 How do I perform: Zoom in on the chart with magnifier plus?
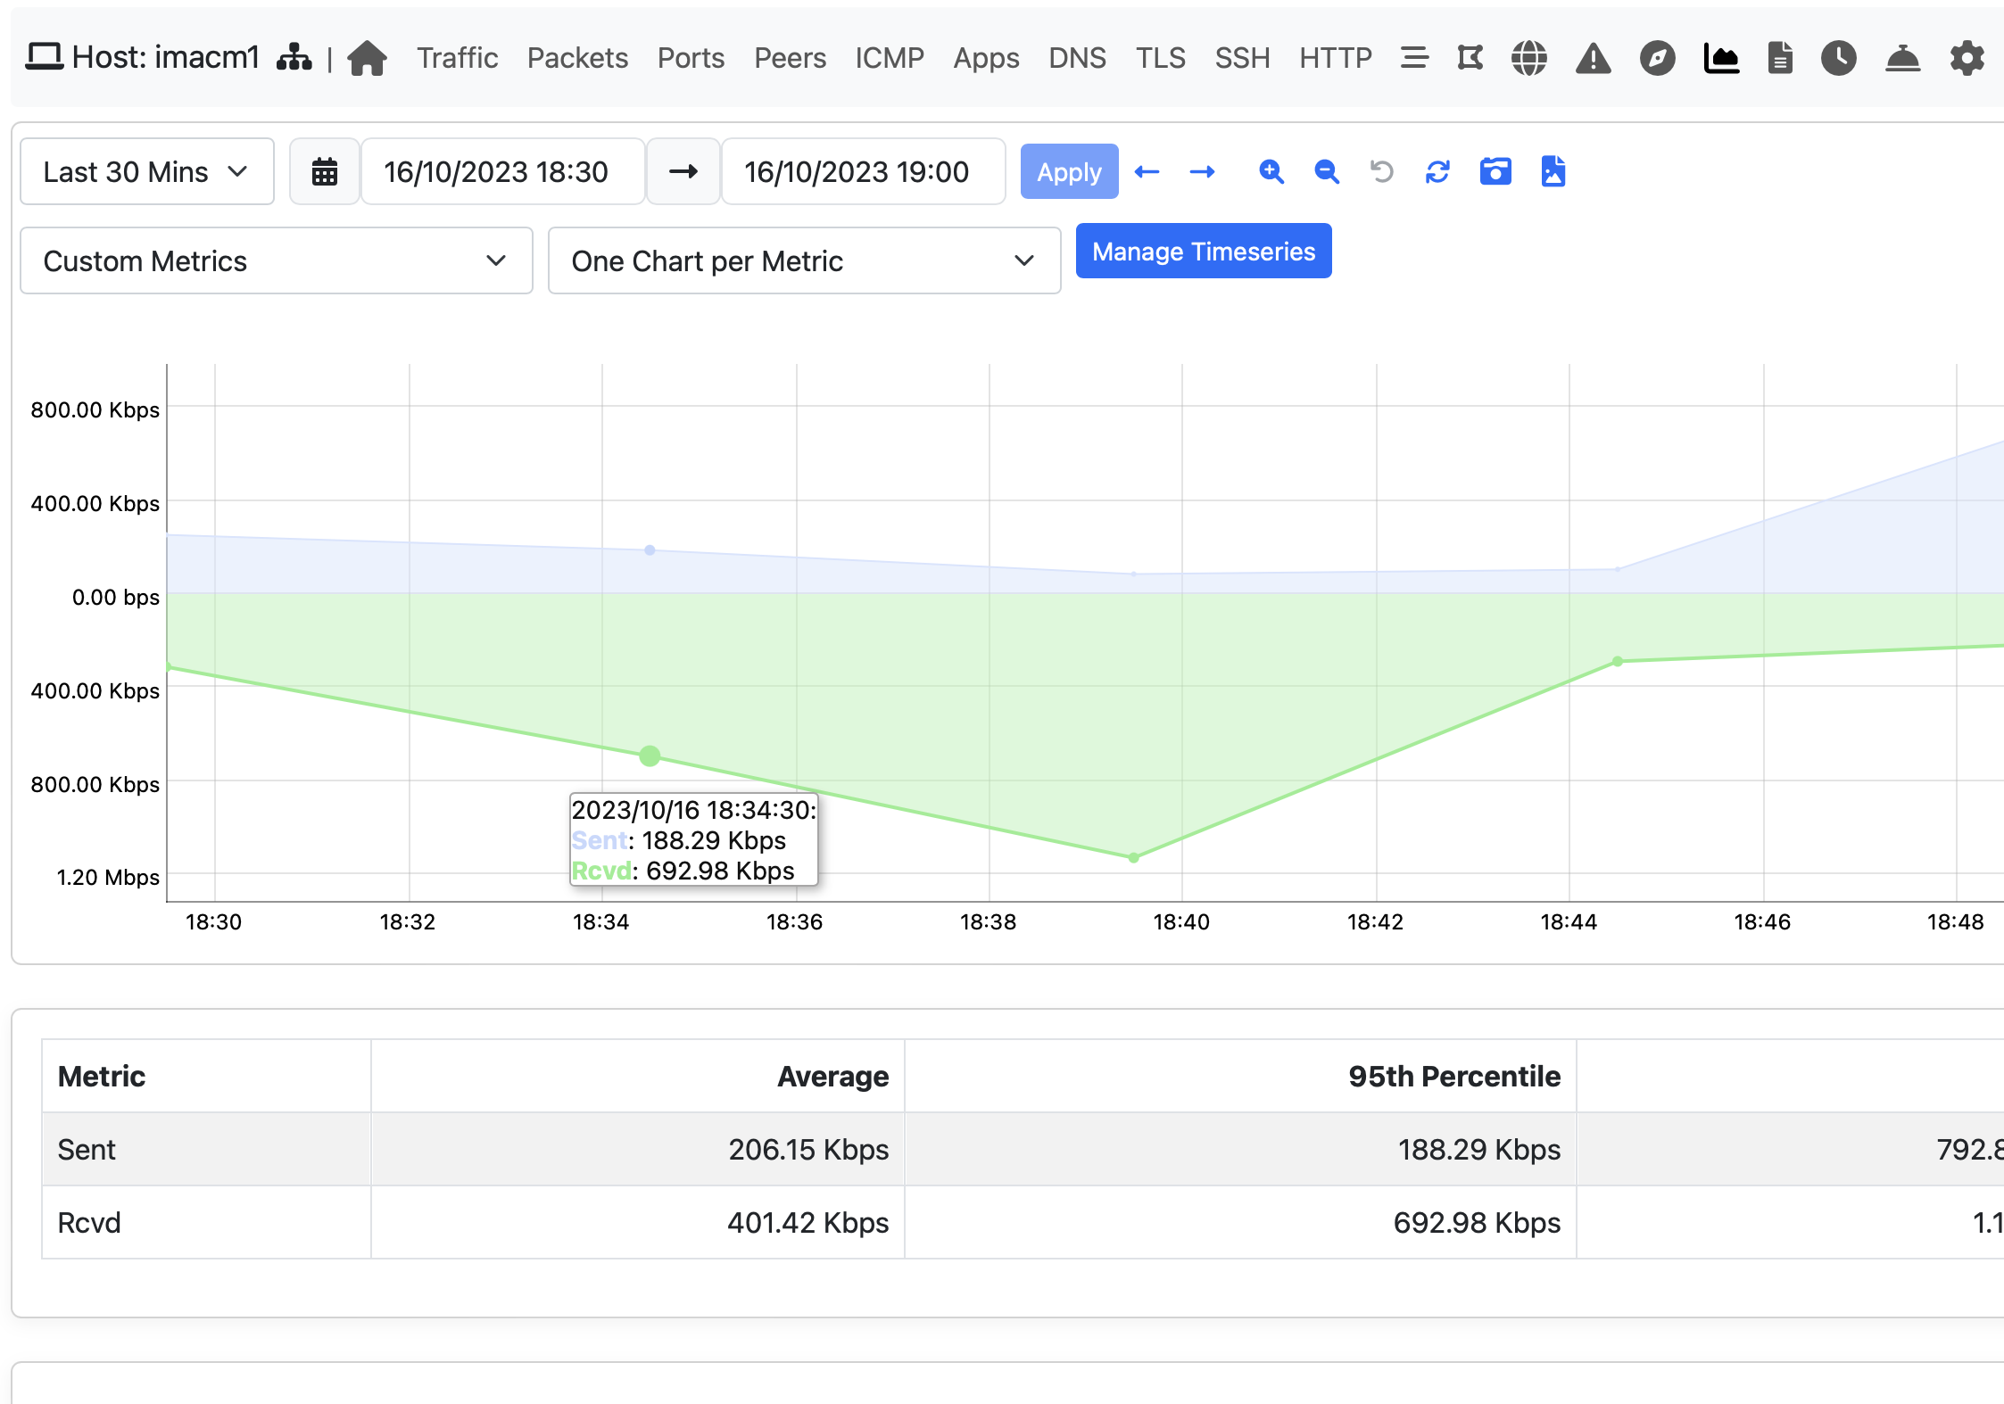[1271, 171]
